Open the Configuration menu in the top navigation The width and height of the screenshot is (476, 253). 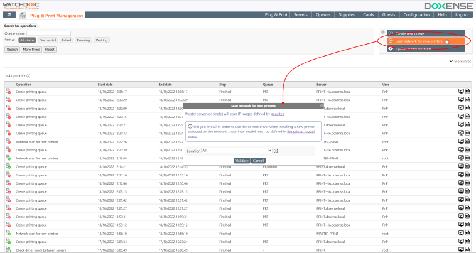click(x=416, y=14)
